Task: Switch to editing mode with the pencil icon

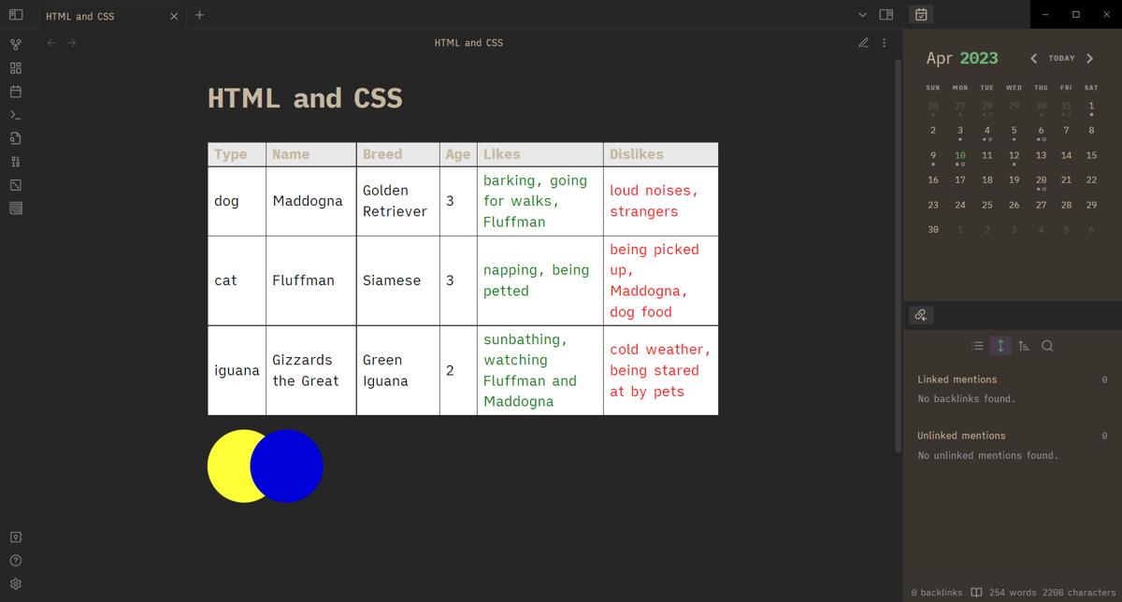Action: tap(863, 42)
